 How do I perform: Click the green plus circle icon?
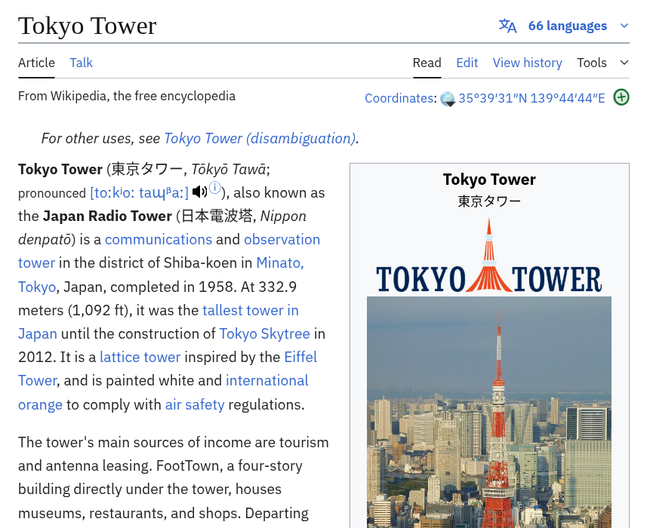coord(621,97)
